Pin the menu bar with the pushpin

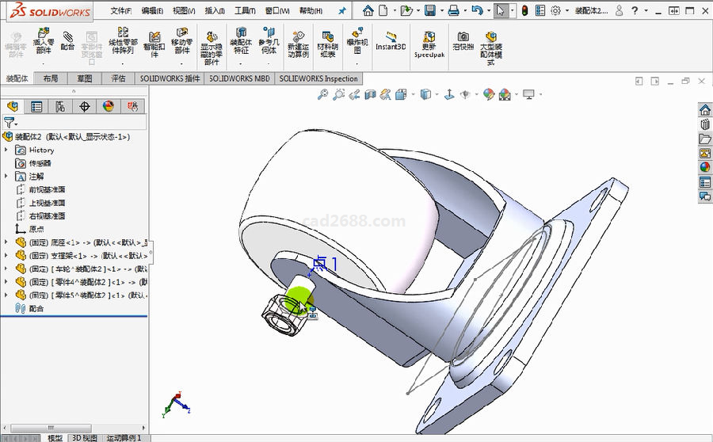click(x=341, y=11)
